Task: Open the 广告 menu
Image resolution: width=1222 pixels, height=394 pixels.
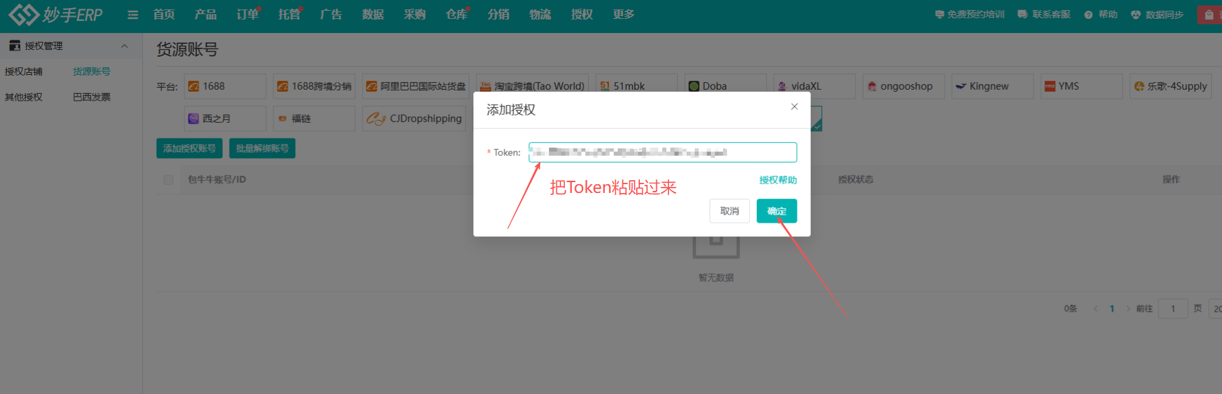Action: (x=331, y=14)
